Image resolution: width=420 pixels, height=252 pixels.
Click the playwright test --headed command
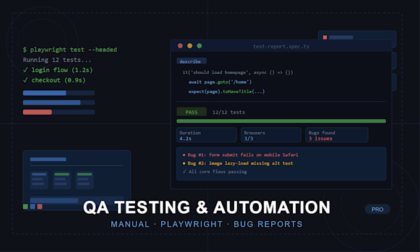pyautogui.click(x=70, y=49)
